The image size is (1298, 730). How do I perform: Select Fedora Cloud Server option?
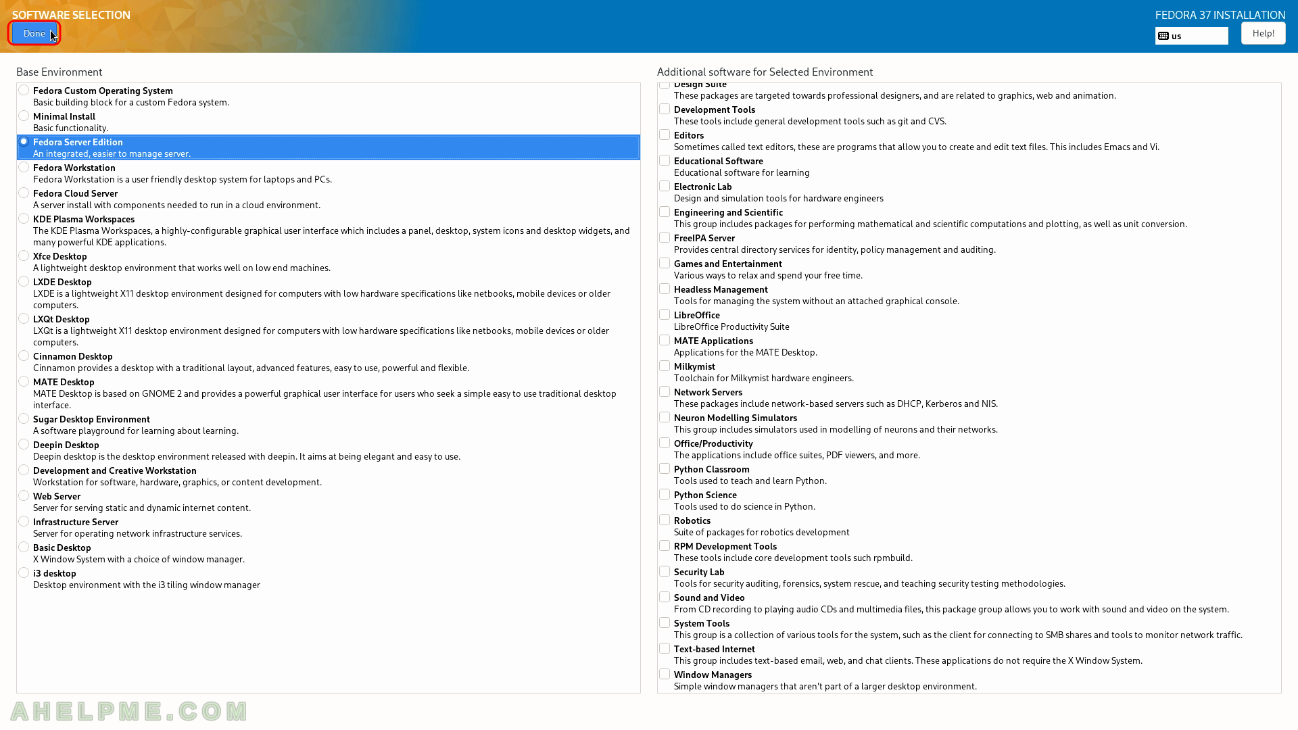[x=24, y=193]
